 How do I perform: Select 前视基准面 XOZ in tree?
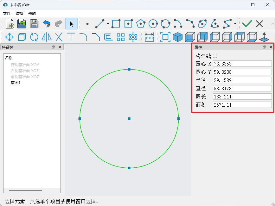[x=25, y=77]
